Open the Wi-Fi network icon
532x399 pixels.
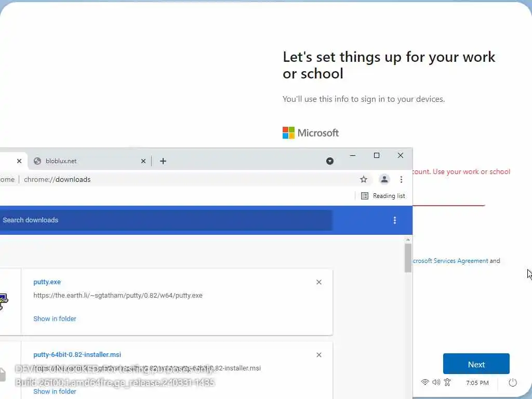(x=424, y=382)
